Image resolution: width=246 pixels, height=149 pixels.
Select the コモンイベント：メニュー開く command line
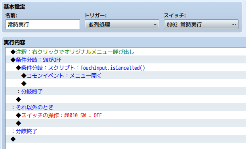coord(126,75)
